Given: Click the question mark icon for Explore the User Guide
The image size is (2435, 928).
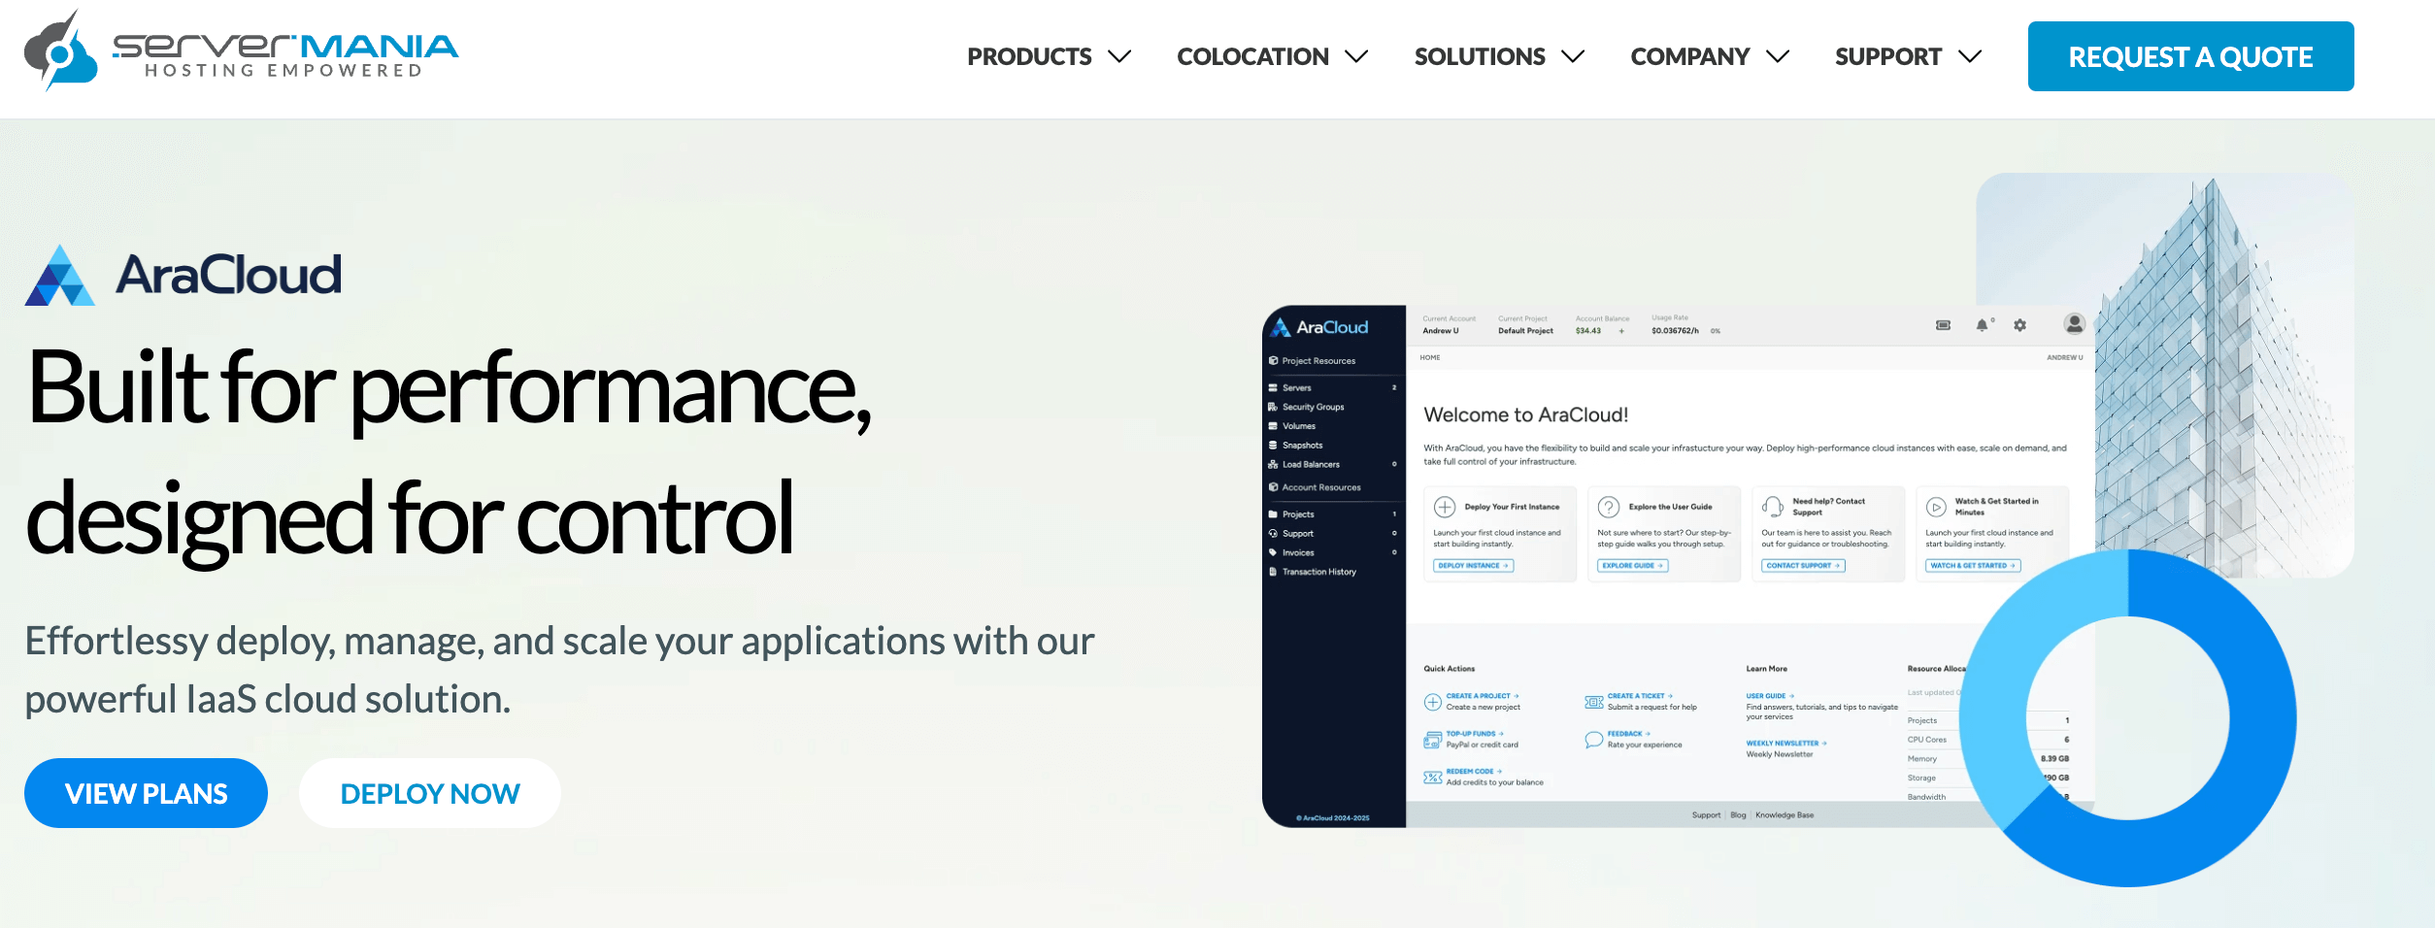Looking at the screenshot, I should point(1609,507).
